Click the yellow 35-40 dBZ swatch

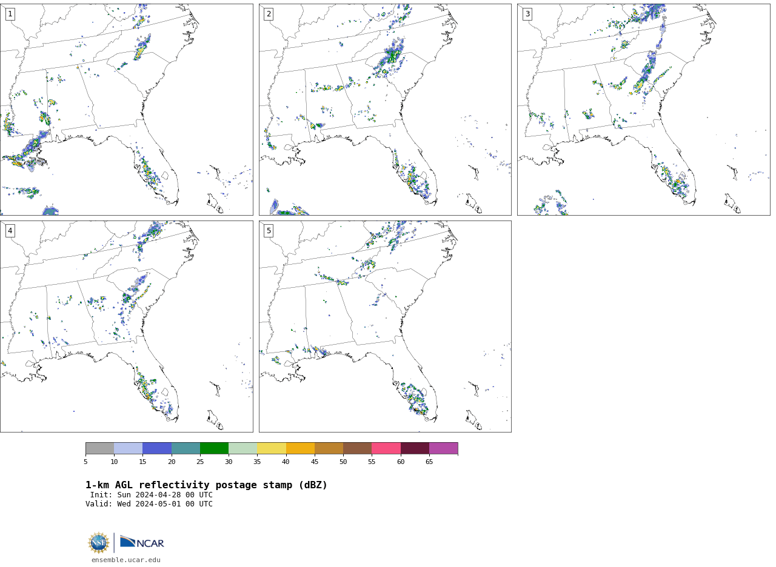click(272, 448)
